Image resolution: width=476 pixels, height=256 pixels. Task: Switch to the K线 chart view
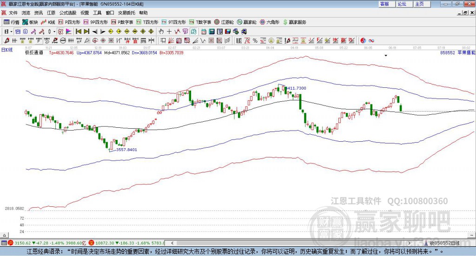coord(48,22)
